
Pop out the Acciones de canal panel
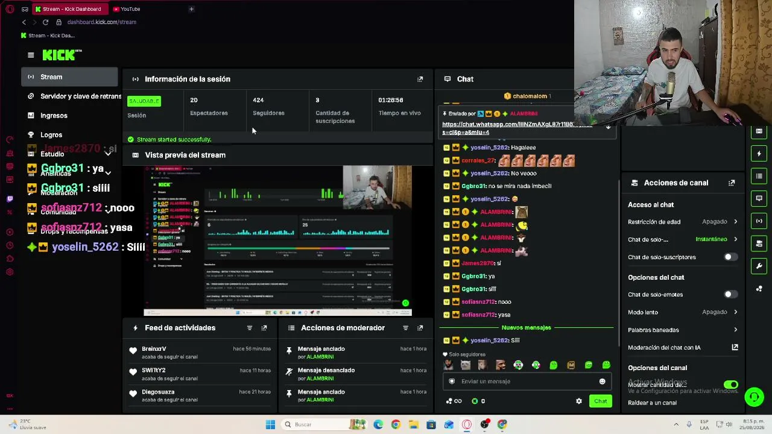tap(732, 183)
